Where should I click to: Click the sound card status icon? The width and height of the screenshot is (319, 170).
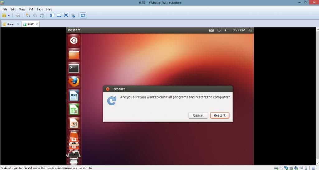pos(296,168)
